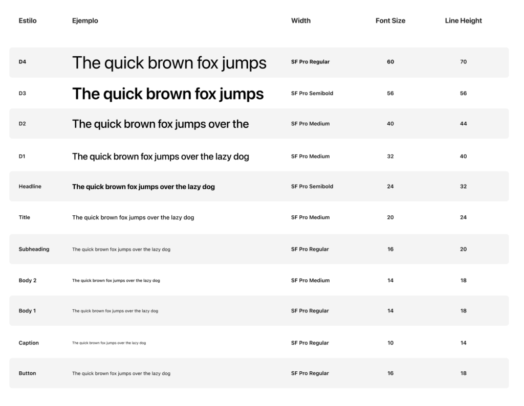Click the Caption row's font size 10
524x406 pixels.
coord(390,343)
